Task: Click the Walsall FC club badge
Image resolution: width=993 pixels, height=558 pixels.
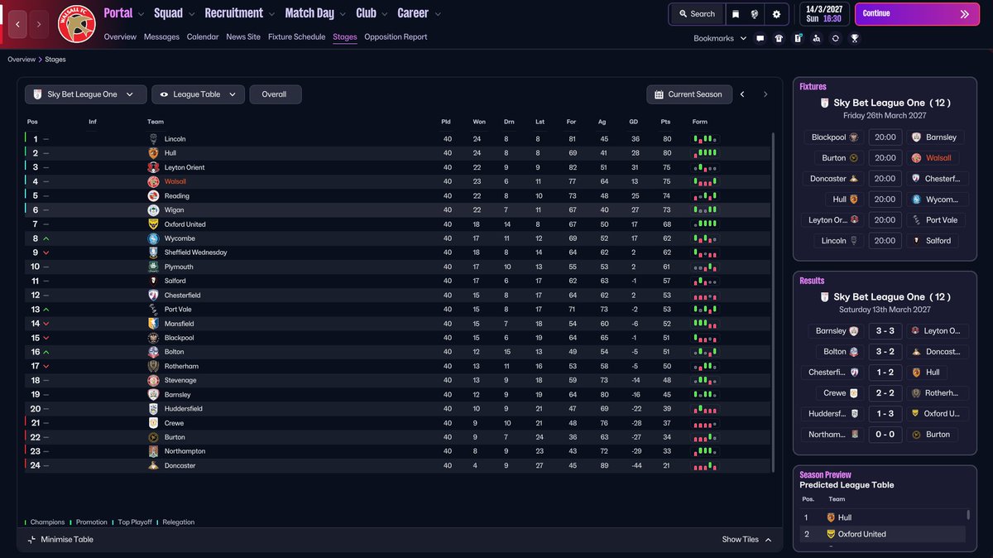Action: [x=76, y=24]
